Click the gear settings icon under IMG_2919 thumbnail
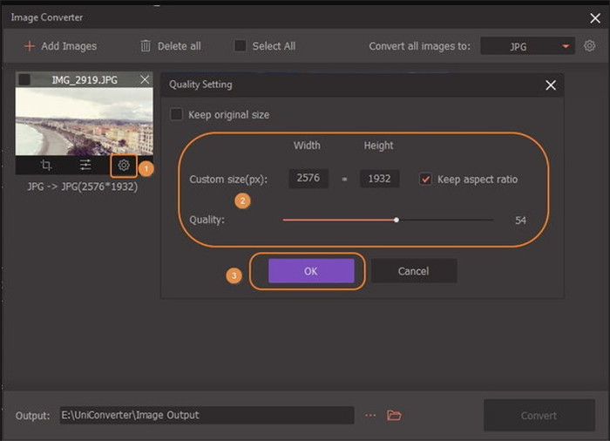This screenshot has height=441, width=610. tap(124, 165)
